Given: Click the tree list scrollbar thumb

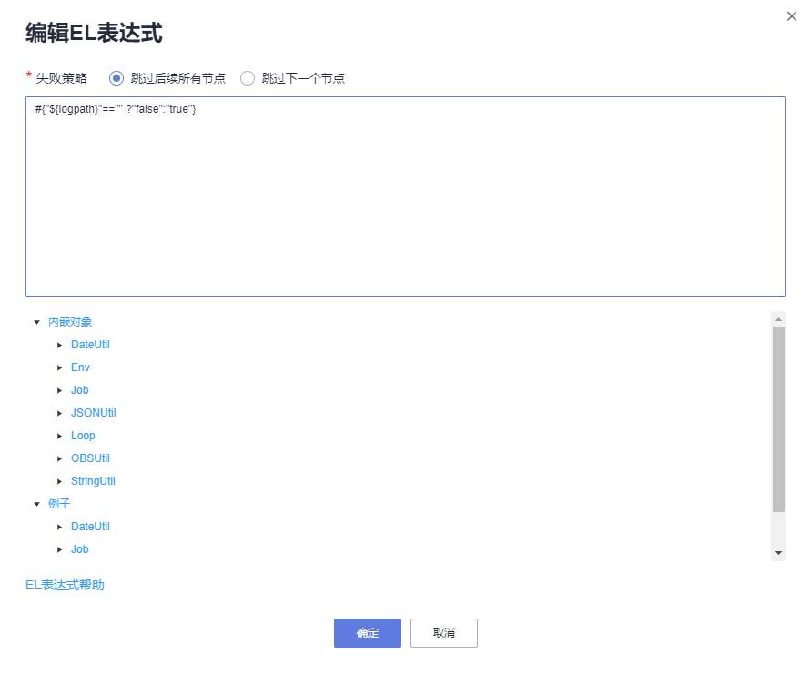Looking at the screenshot, I should click(x=778, y=418).
